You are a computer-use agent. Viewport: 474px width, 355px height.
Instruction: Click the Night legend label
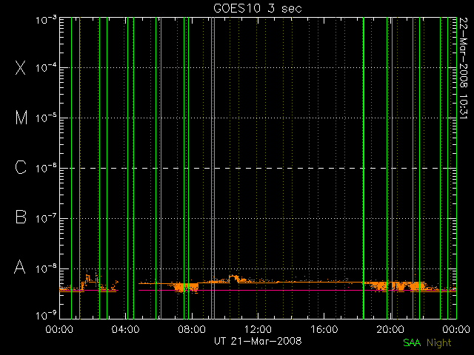pos(439,343)
